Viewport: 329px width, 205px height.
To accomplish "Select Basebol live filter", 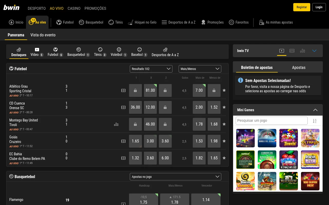I will tap(139, 52).
